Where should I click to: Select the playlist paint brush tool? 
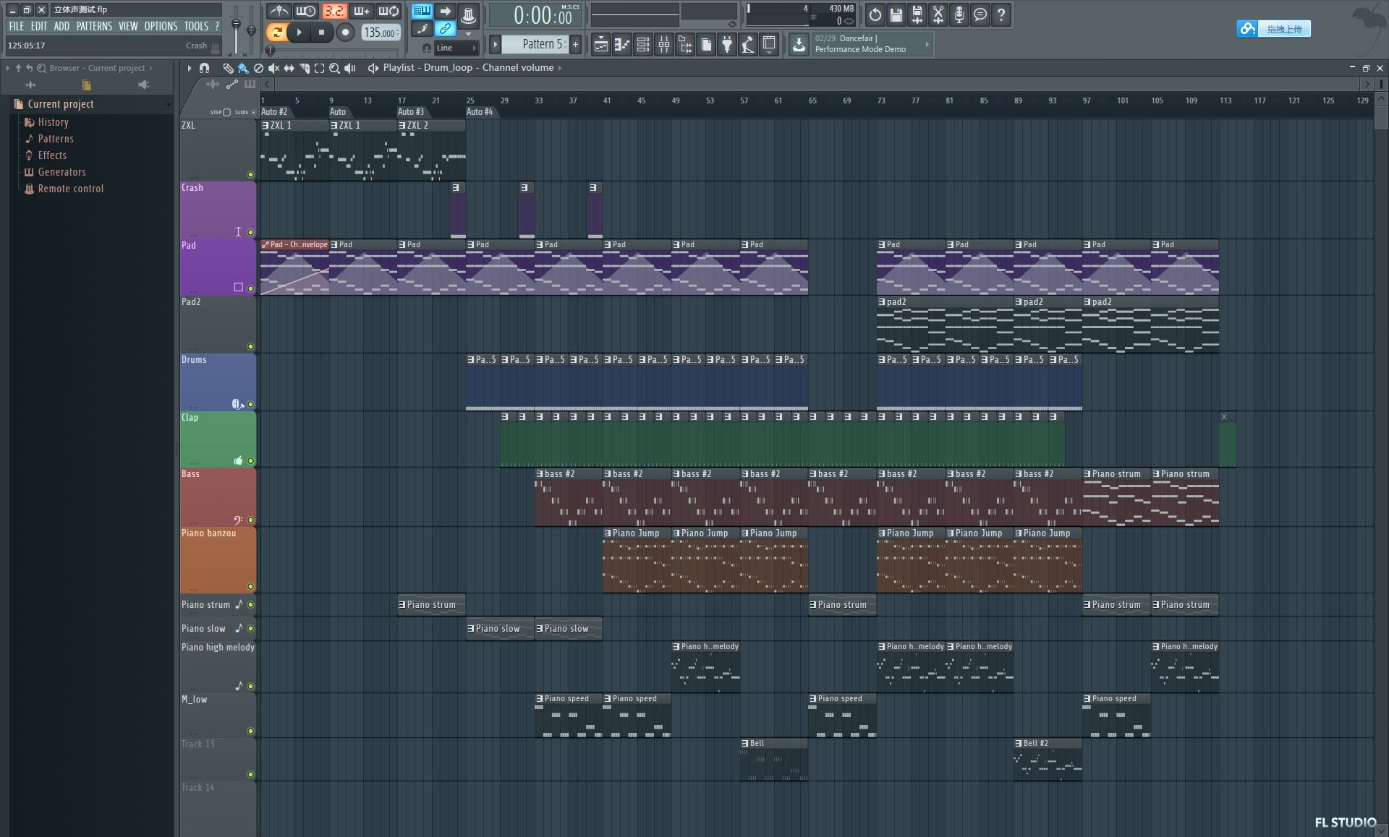tap(243, 68)
